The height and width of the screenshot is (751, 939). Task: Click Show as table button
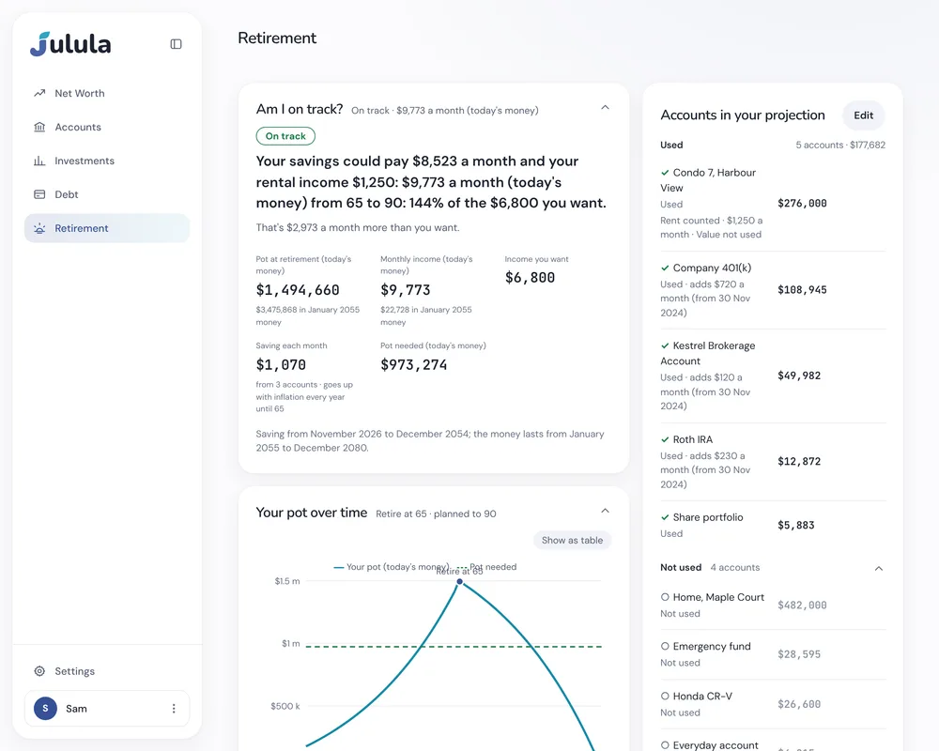pyautogui.click(x=572, y=540)
